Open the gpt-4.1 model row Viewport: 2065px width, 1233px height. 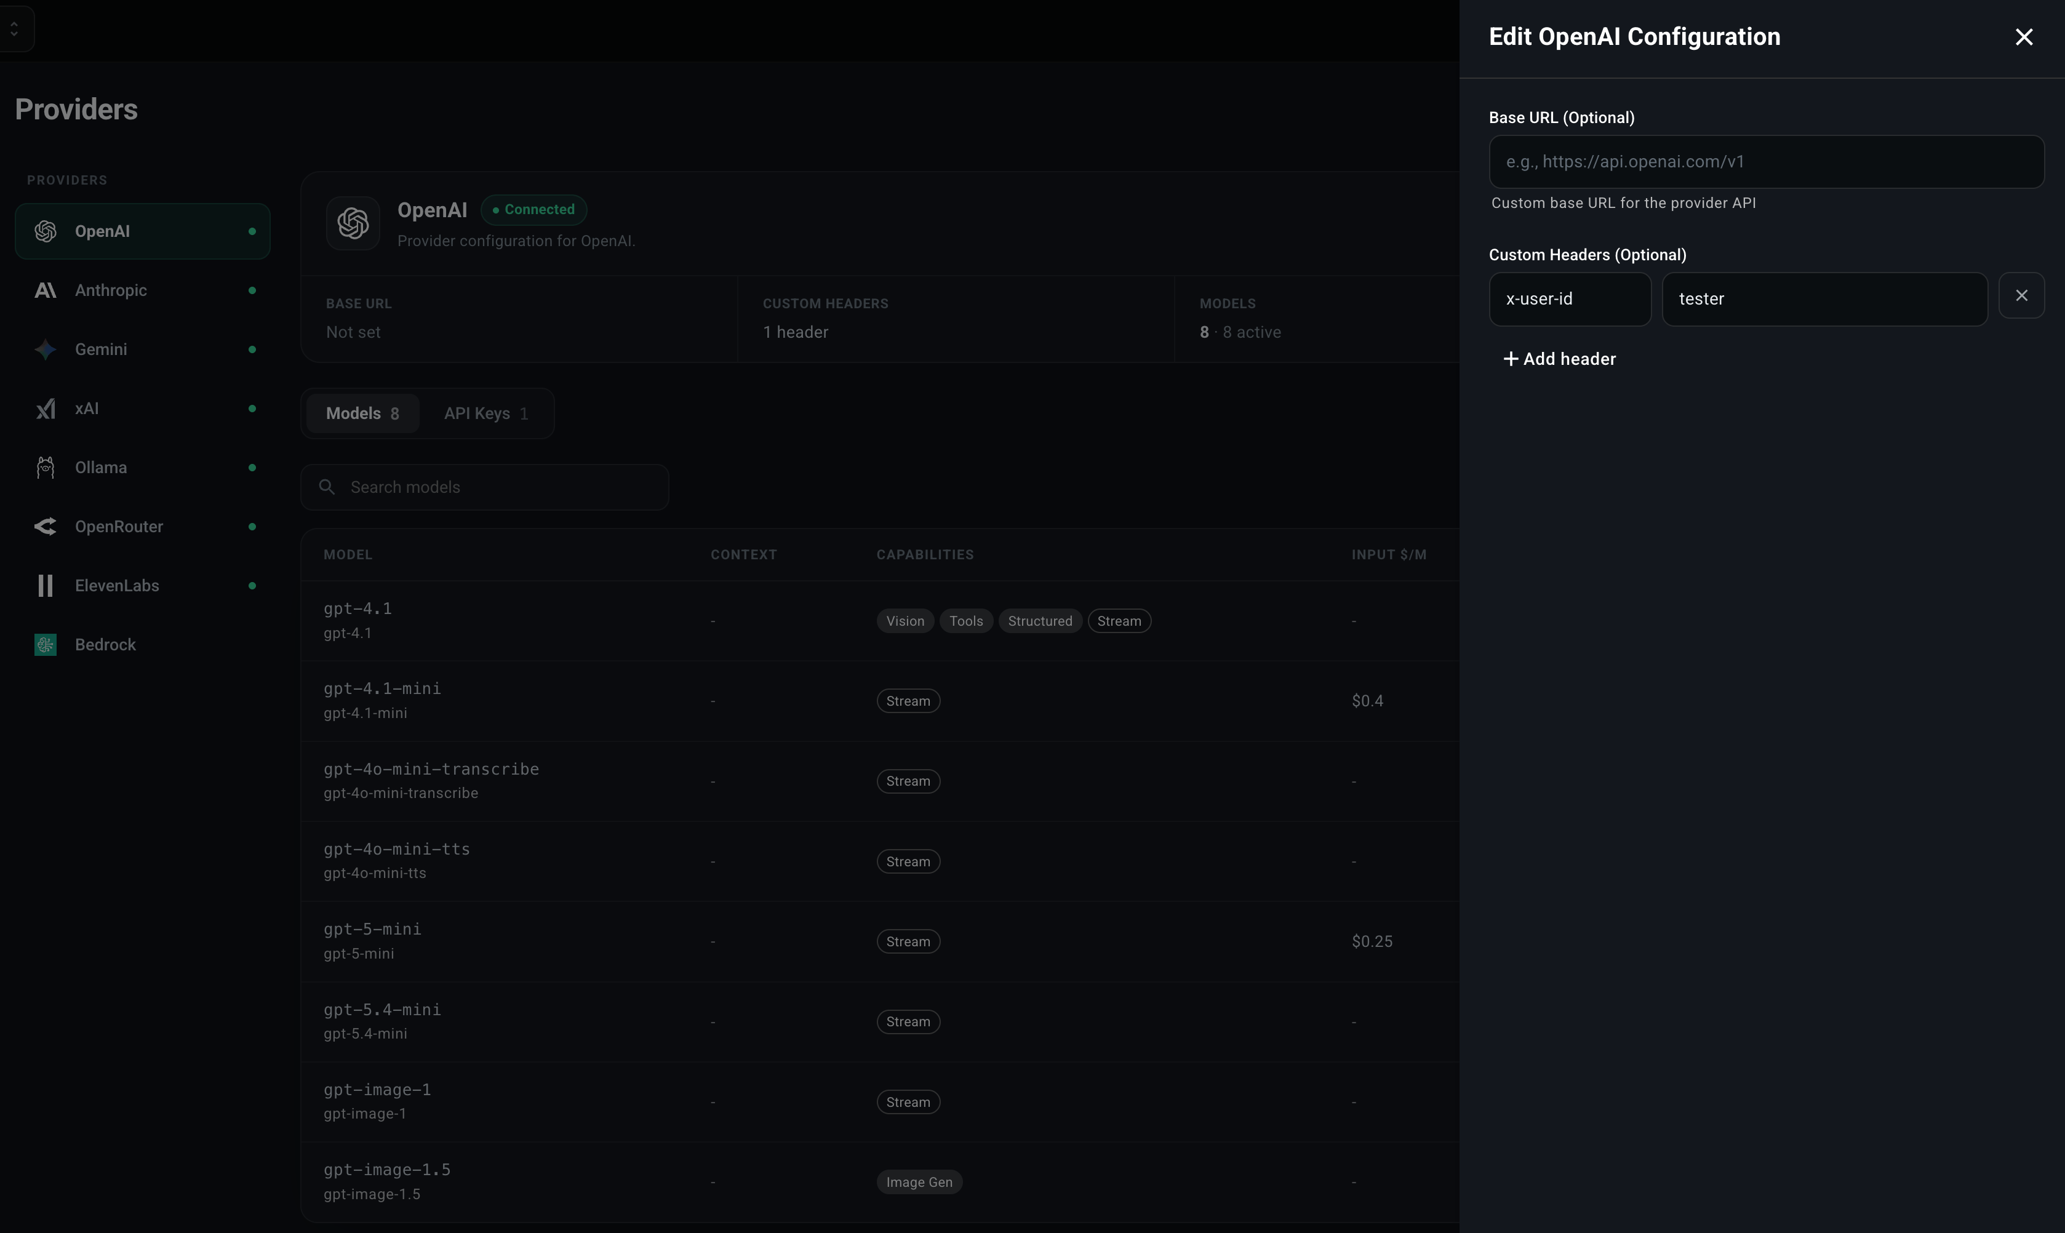pyautogui.click(x=880, y=621)
